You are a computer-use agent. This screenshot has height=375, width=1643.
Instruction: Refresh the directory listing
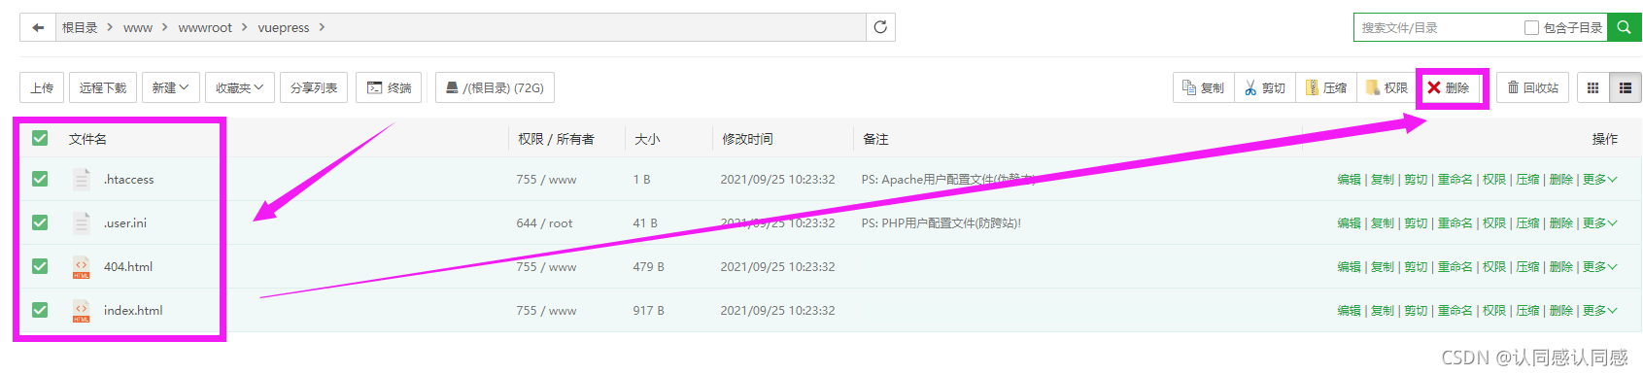point(880,27)
